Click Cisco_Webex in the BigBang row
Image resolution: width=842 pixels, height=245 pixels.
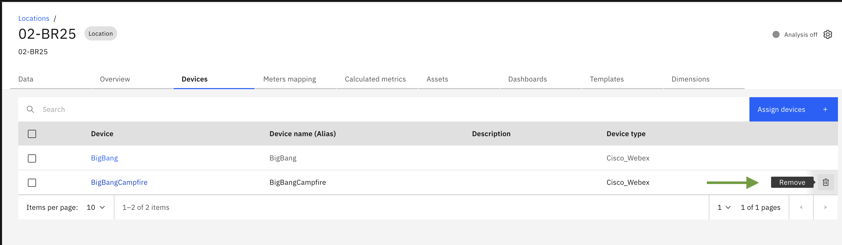[x=628, y=158]
